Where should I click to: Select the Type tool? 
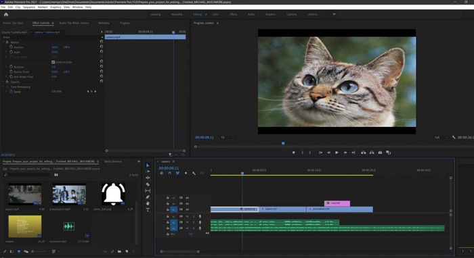click(x=148, y=210)
